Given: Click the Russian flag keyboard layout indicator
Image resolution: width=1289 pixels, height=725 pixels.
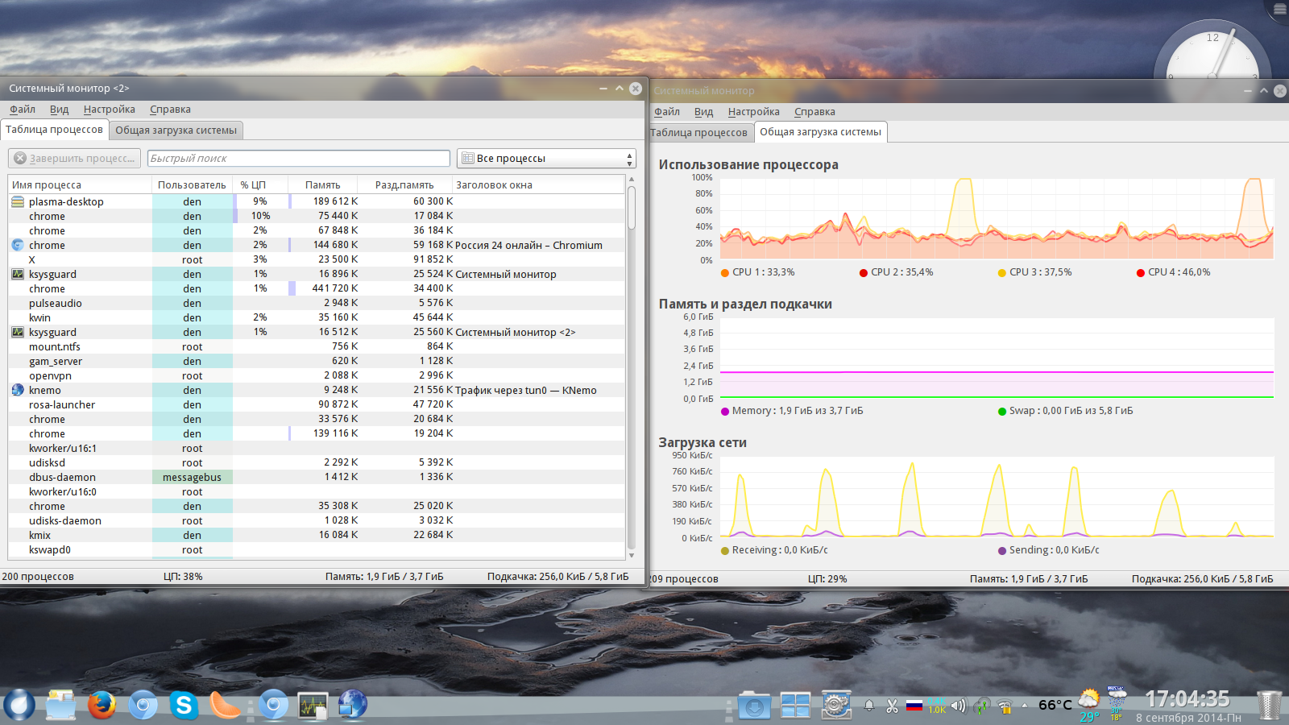Looking at the screenshot, I should pos(914,706).
